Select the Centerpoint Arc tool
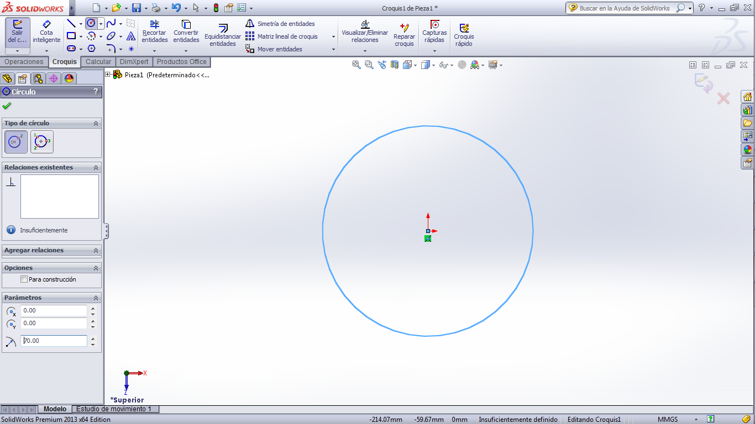This screenshot has width=755, height=424. click(91, 36)
